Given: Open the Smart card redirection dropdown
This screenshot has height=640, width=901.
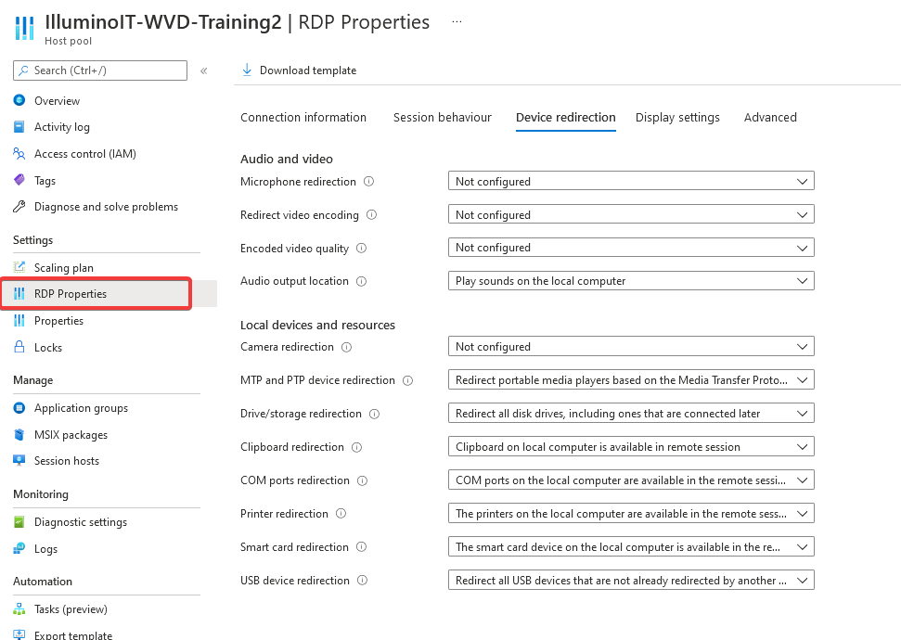Looking at the screenshot, I should (631, 546).
